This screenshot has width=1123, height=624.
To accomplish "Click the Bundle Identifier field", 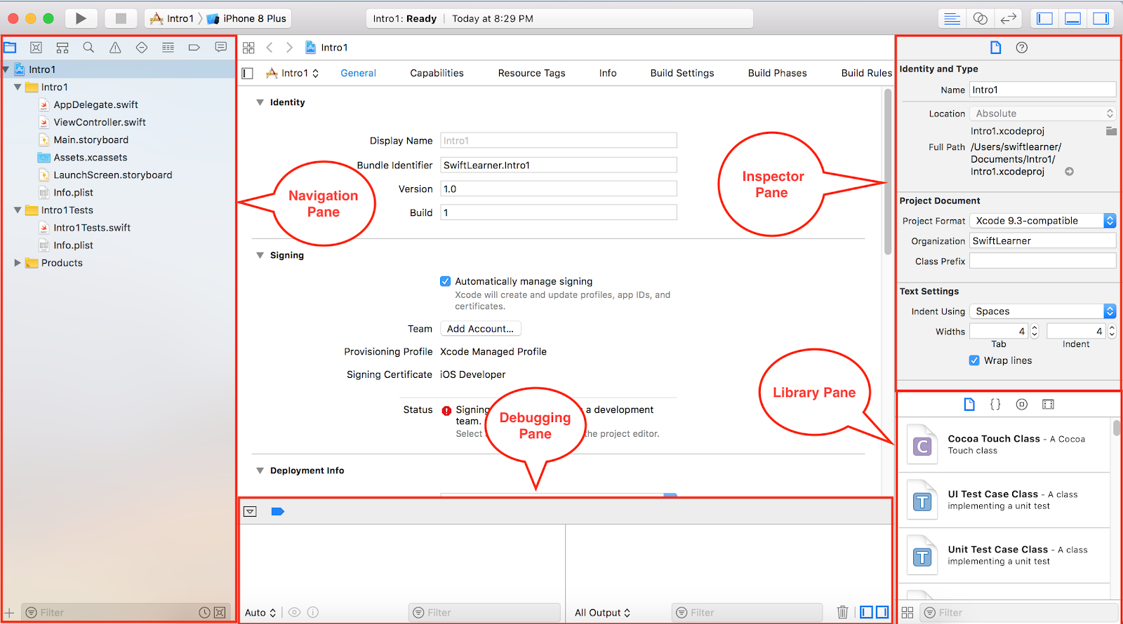I will [559, 165].
